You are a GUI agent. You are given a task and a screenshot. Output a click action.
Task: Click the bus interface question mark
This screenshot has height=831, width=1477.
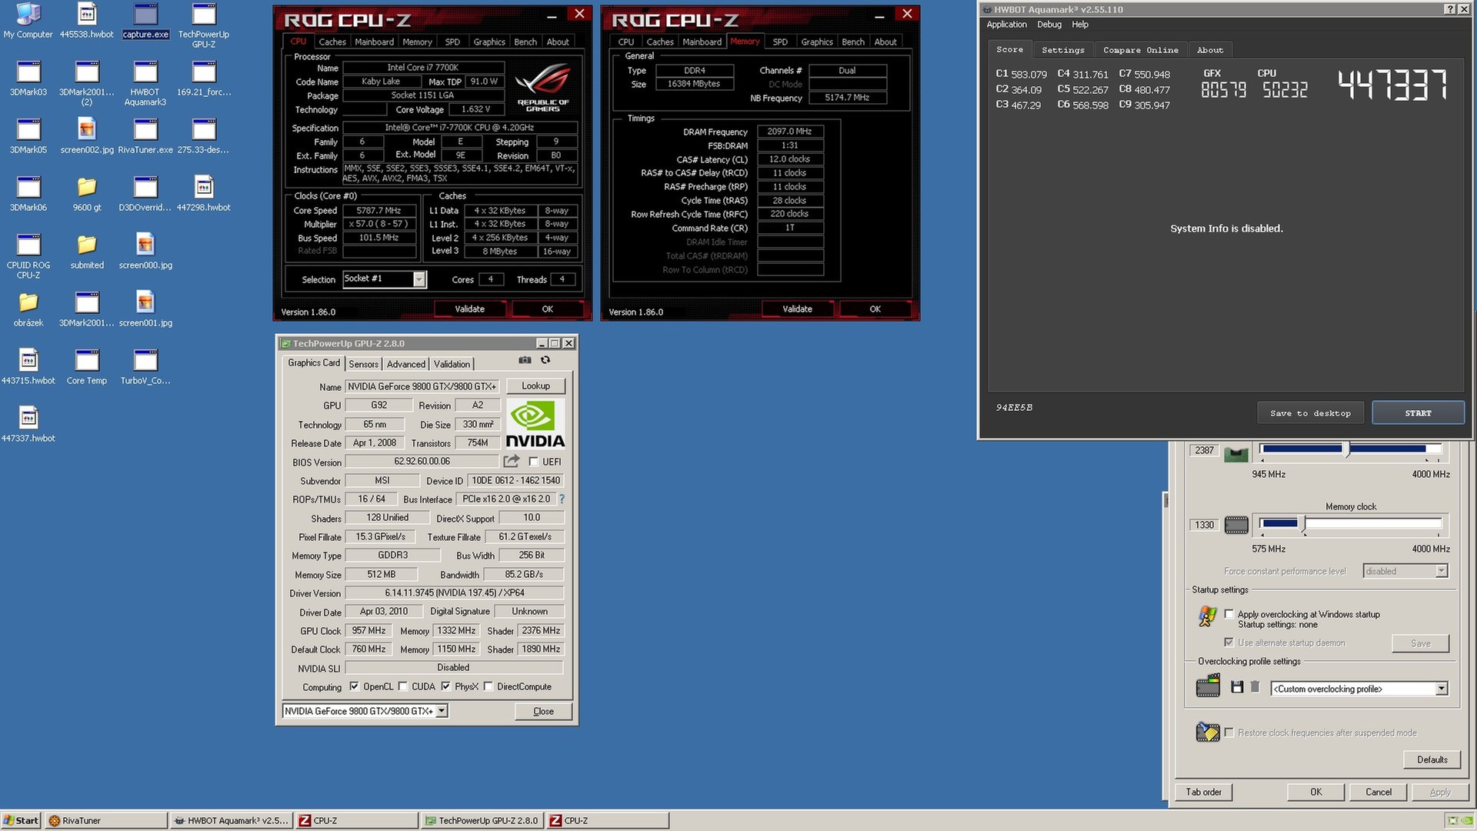562,499
